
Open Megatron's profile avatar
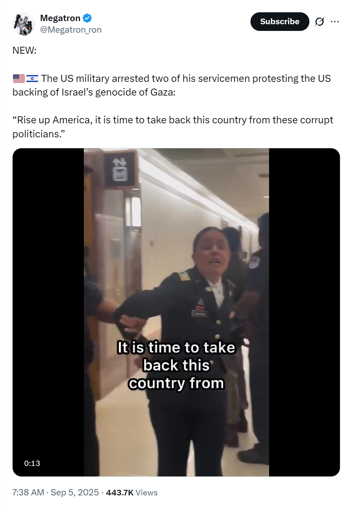[x=24, y=24]
